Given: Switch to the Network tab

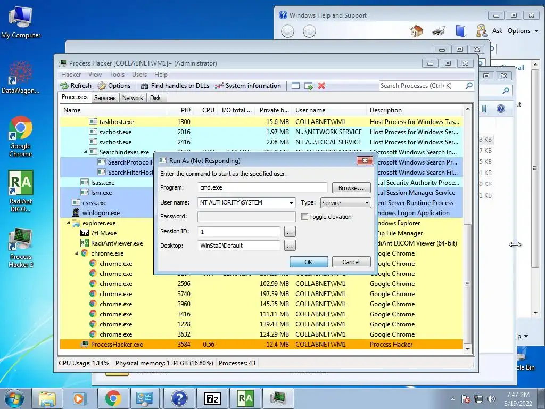Looking at the screenshot, I should (133, 98).
